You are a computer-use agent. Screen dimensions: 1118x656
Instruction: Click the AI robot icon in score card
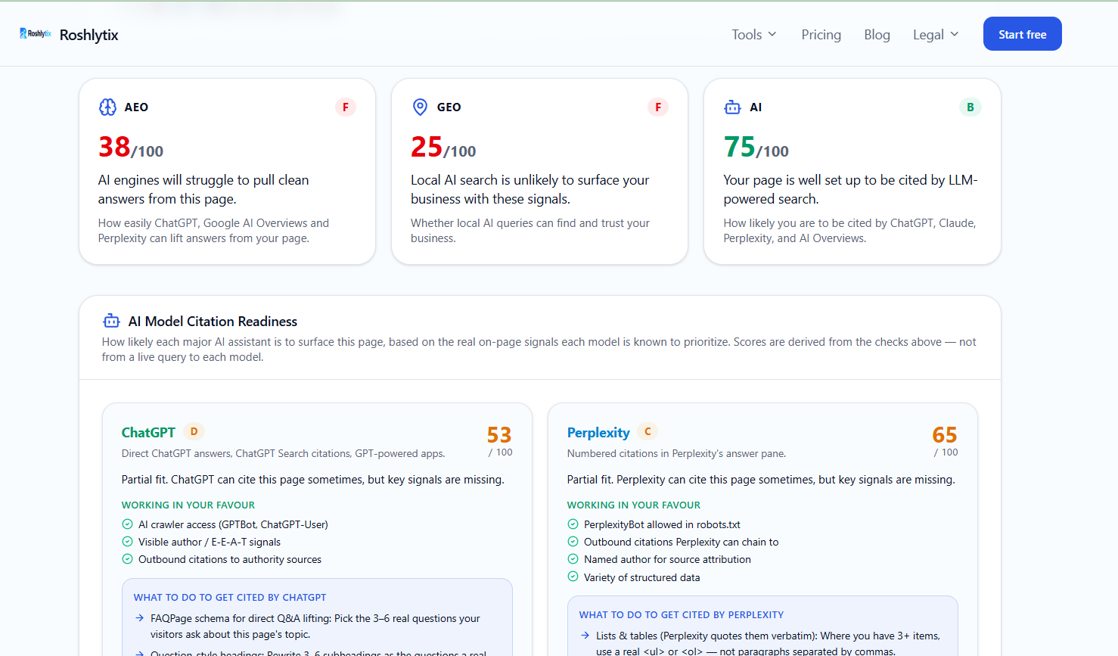(x=732, y=107)
